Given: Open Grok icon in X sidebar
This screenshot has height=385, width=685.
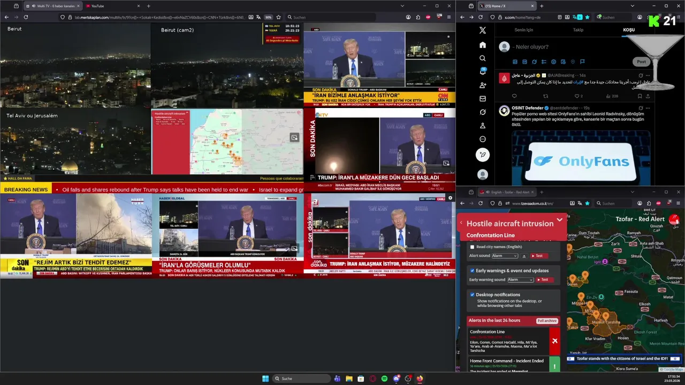Looking at the screenshot, I should (x=483, y=112).
